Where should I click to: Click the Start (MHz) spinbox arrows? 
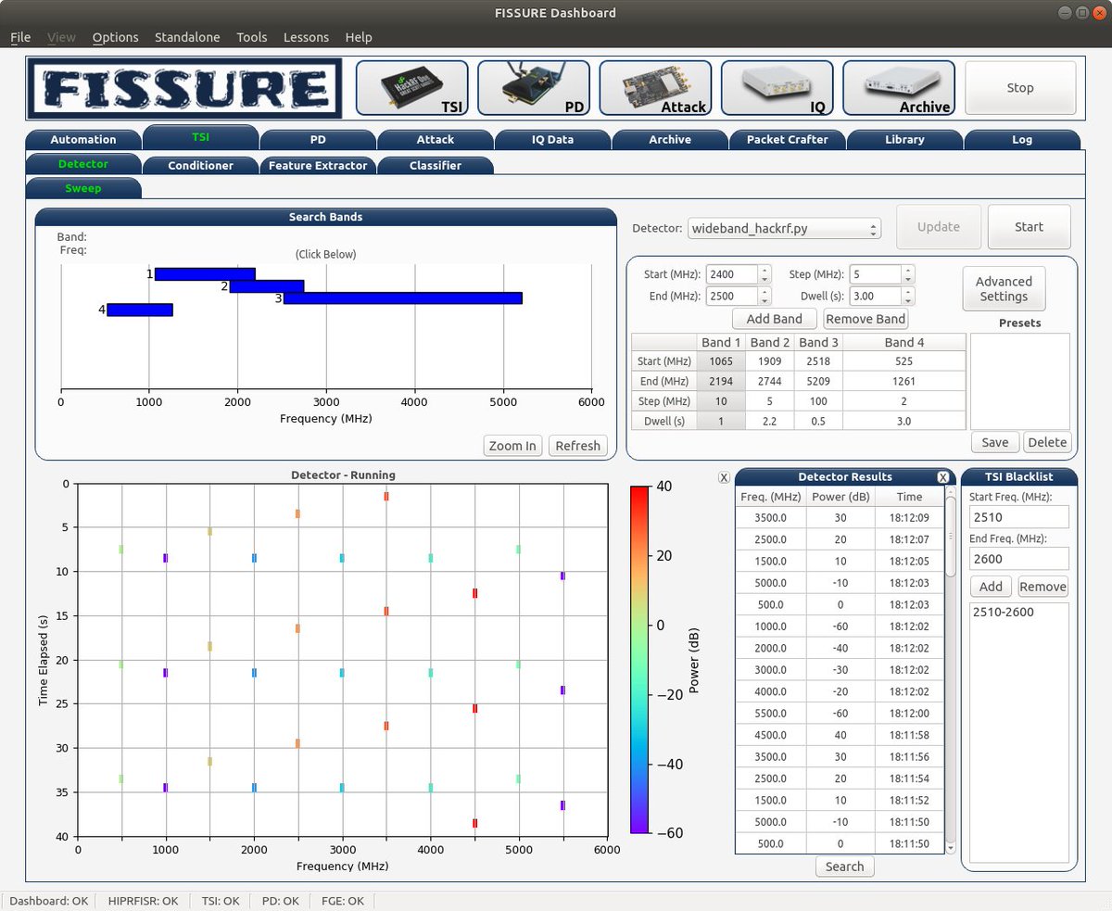pyautogui.click(x=764, y=274)
